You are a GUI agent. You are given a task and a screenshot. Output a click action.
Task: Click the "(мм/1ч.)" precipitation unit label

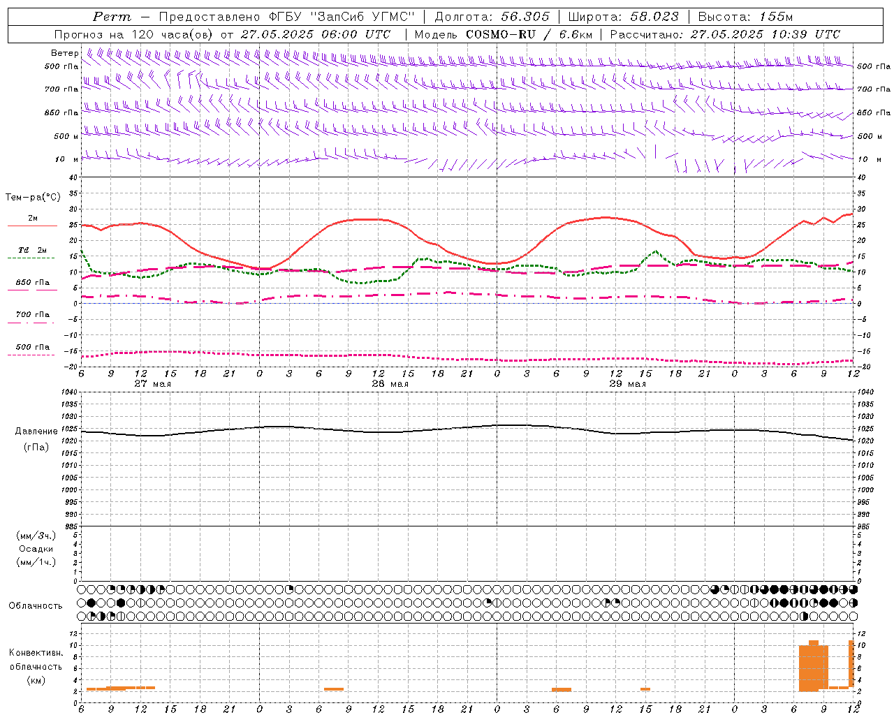(36, 562)
